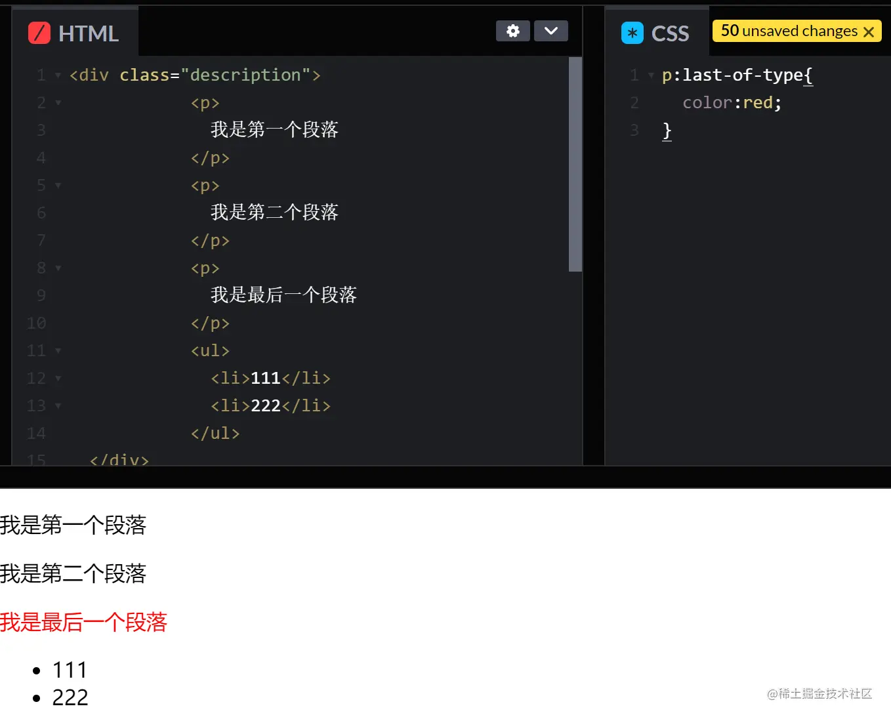Collapse the first p tag fold arrow on line 2
This screenshot has width=891, height=719.
pos(58,103)
